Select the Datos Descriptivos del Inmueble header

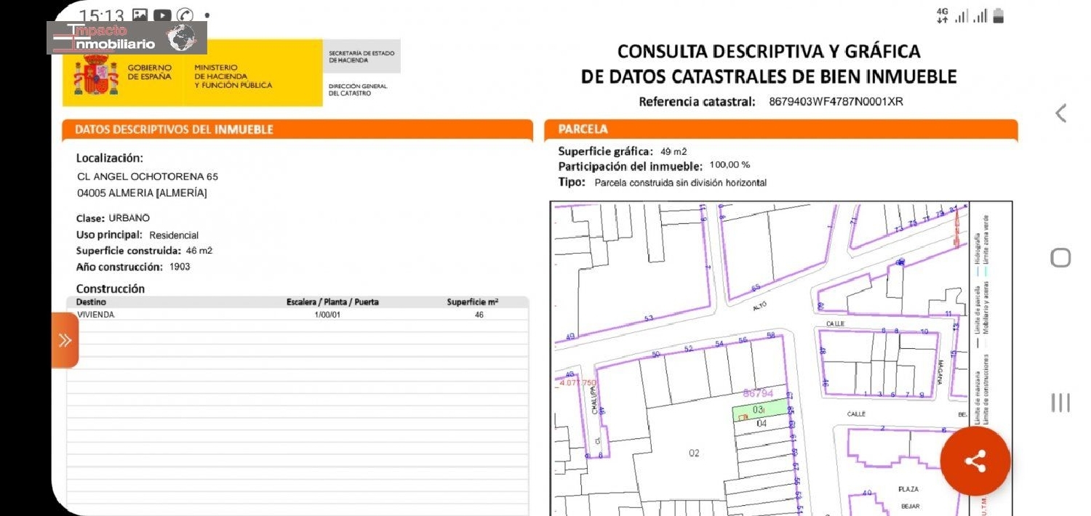point(297,129)
